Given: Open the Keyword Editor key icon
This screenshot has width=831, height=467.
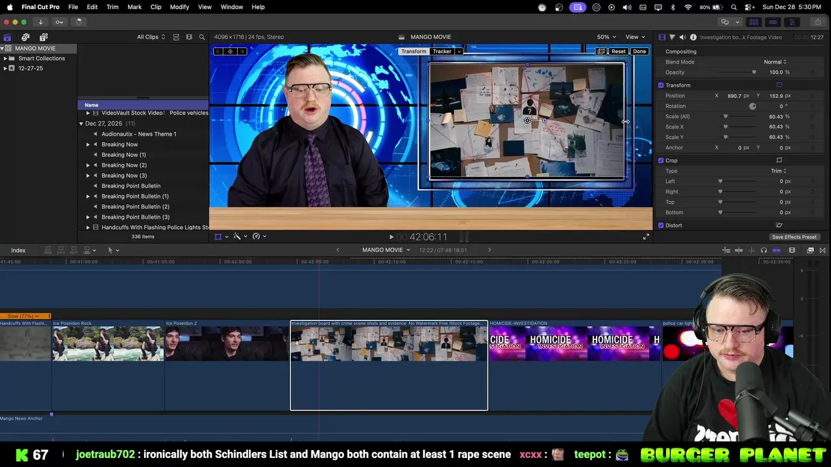Looking at the screenshot, I should [x=59, y=21].
